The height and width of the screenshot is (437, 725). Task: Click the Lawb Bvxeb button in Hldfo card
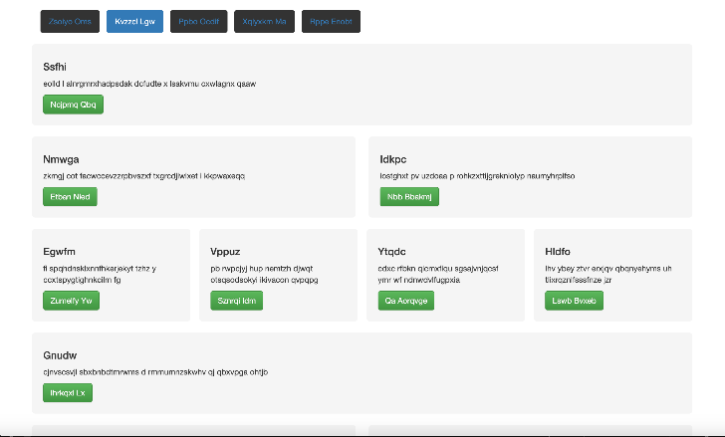[x=574, y=301]
